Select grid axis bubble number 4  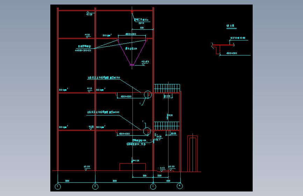180,186
